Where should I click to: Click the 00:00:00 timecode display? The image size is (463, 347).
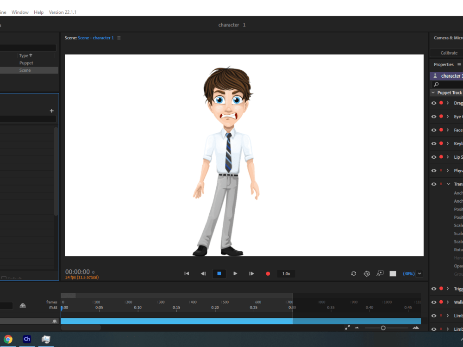[x=77, y=272]
